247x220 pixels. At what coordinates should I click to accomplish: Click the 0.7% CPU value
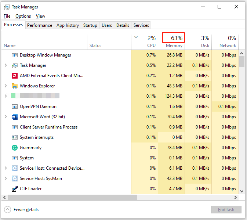click(x=151, y=55)
